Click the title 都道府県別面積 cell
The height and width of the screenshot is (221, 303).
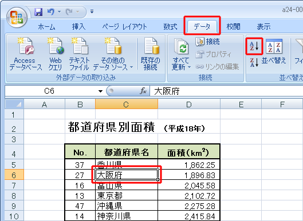pyautogui.click(x=111, y=127)
